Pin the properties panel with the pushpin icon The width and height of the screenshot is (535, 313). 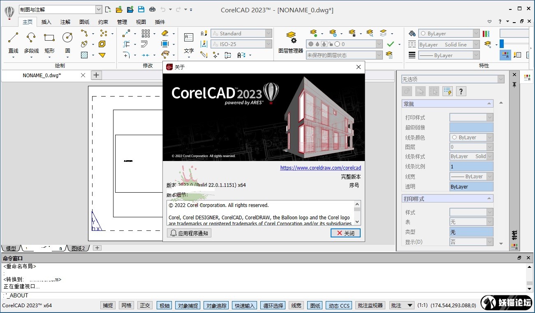514,85
